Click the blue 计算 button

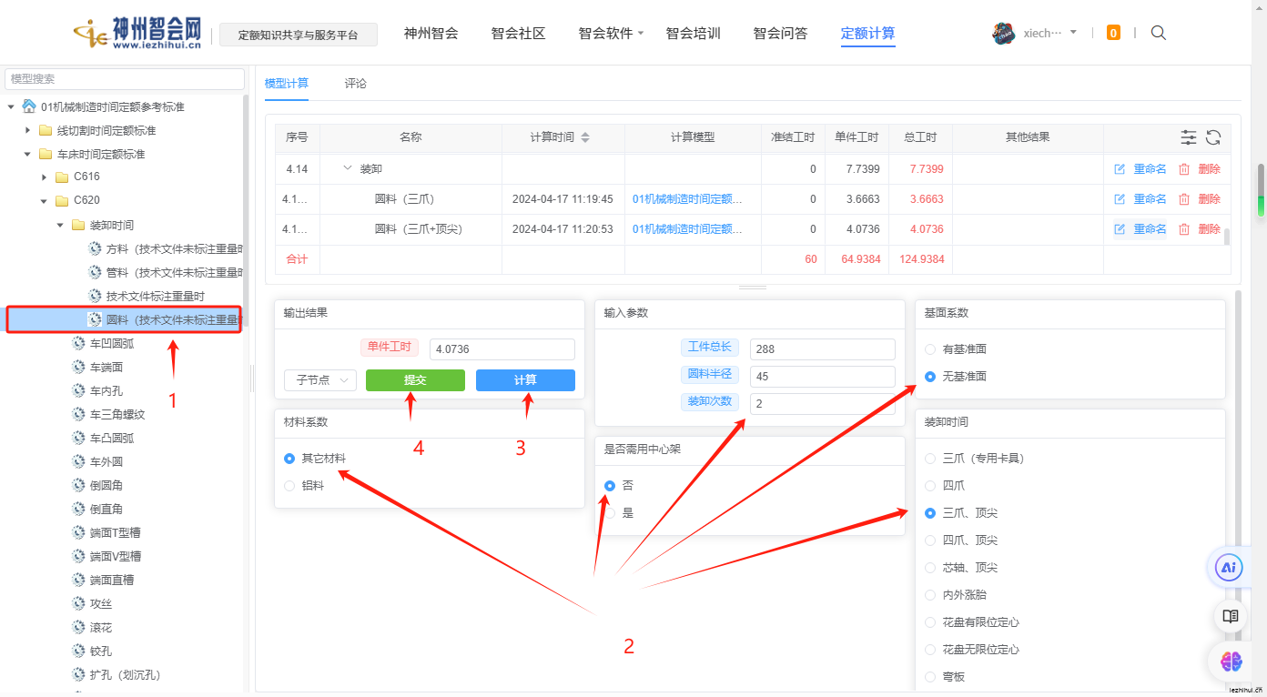(525, 380)
